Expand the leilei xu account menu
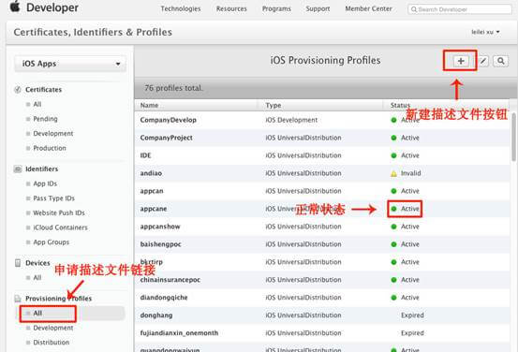The height and width of the screenshot is (352, 518). click(485, 32)
